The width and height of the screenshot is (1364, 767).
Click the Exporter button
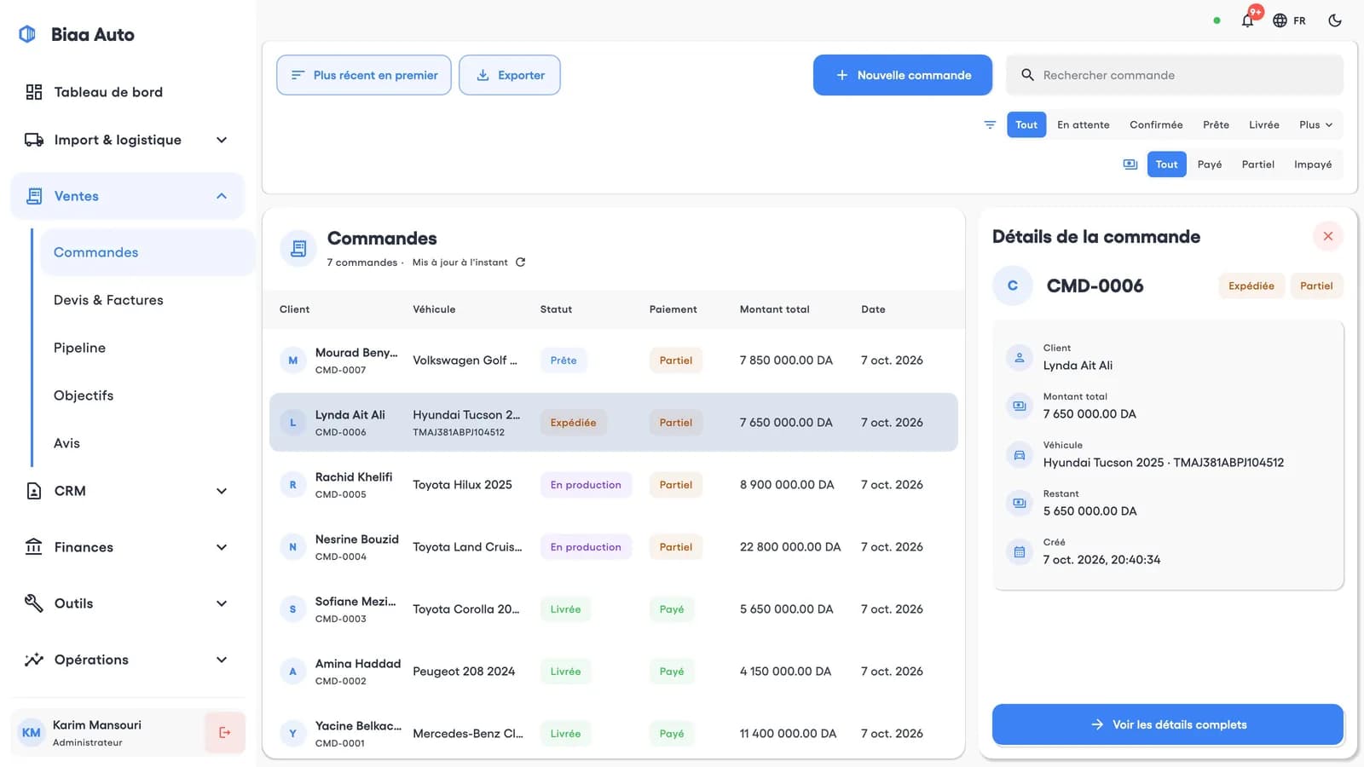click(x=510, y=75)
